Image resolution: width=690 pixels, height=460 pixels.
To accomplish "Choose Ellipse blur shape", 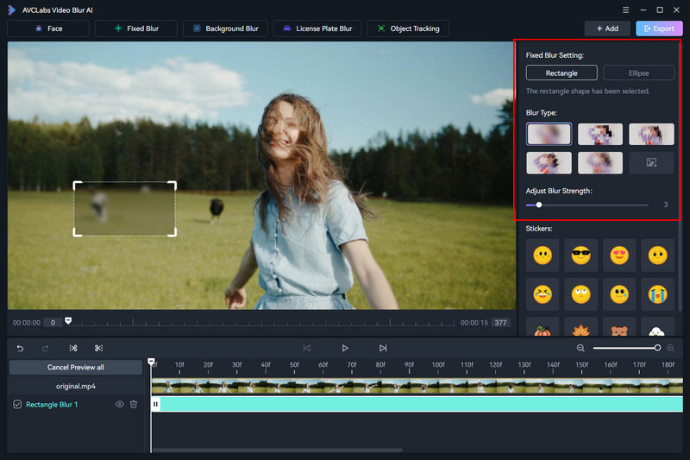I will point(638,73).
